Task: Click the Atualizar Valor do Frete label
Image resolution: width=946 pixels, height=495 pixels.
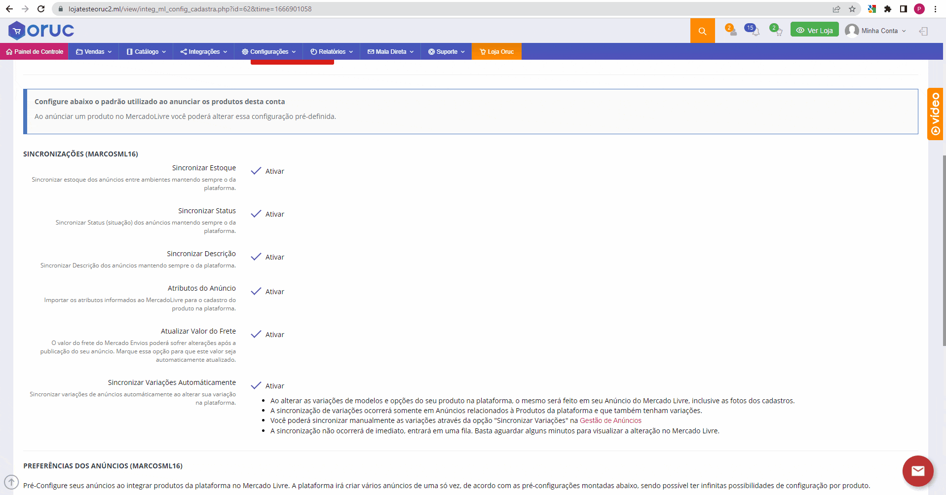Action: 198,331
